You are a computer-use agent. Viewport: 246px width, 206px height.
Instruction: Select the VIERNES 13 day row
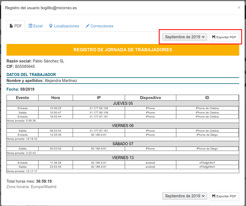[123, 158]
